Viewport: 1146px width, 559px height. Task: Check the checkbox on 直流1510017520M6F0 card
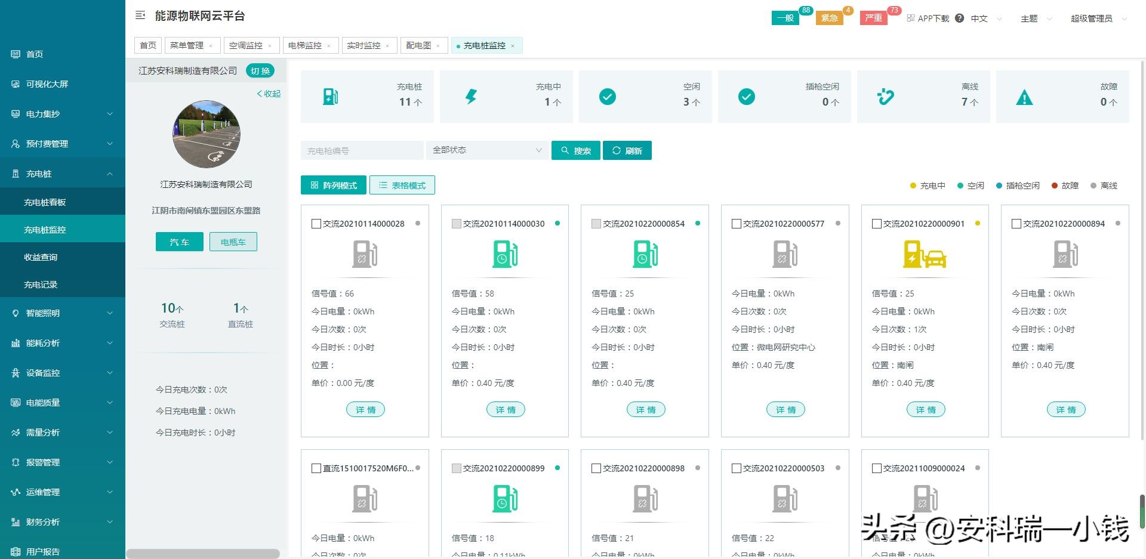pos(316,468)
